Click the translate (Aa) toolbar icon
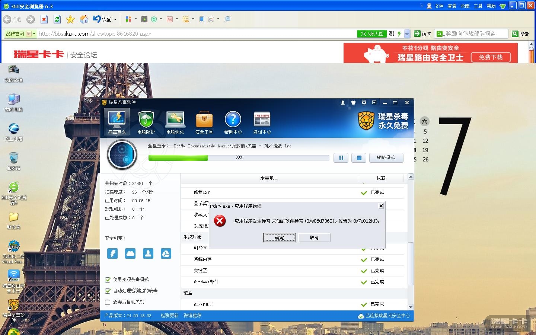Screen dimensions: 536x335 (170, 19)
